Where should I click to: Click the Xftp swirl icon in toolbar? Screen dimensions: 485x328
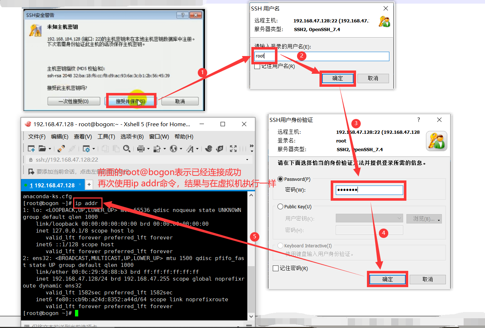[209, 149]
